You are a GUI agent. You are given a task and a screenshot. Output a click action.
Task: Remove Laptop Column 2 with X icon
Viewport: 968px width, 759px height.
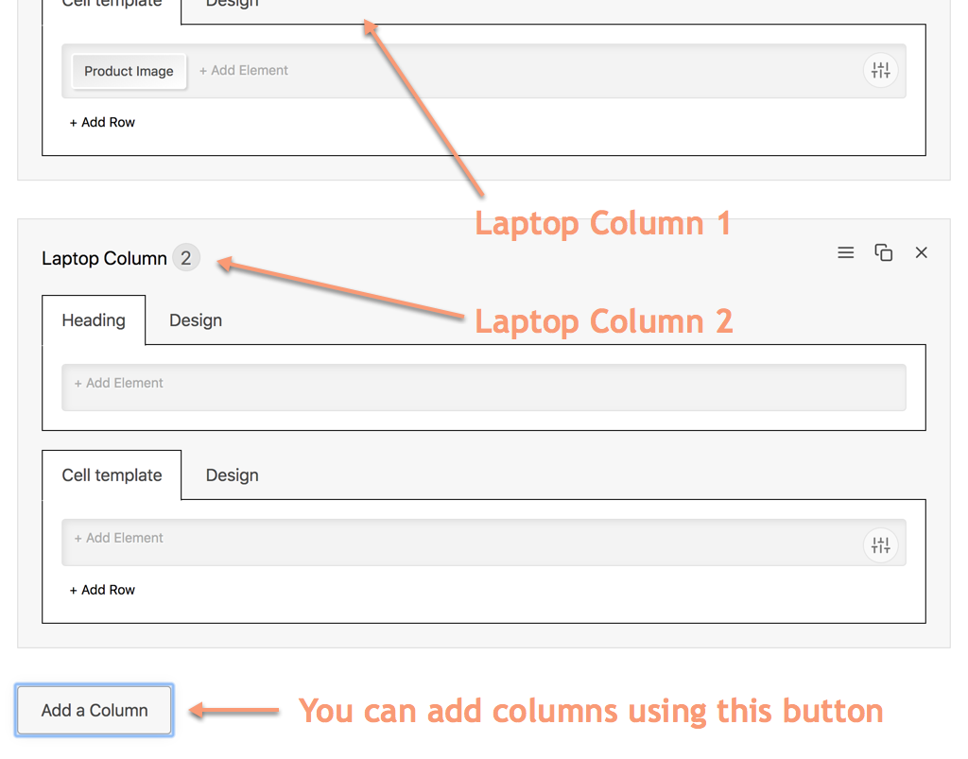click(922, 252)
